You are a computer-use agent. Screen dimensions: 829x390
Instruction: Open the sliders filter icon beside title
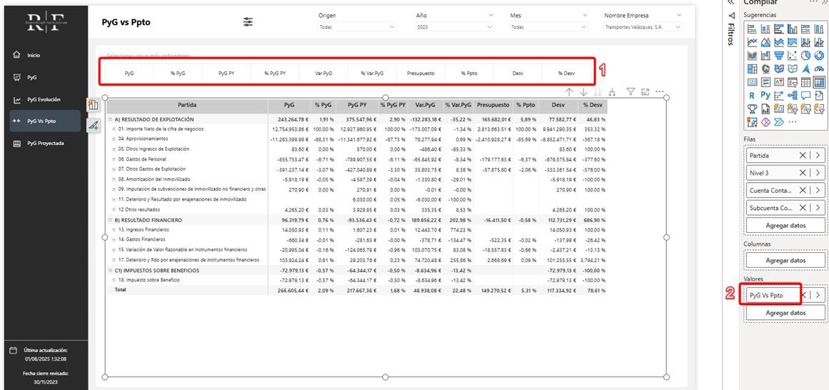click(x=248, y=21)
